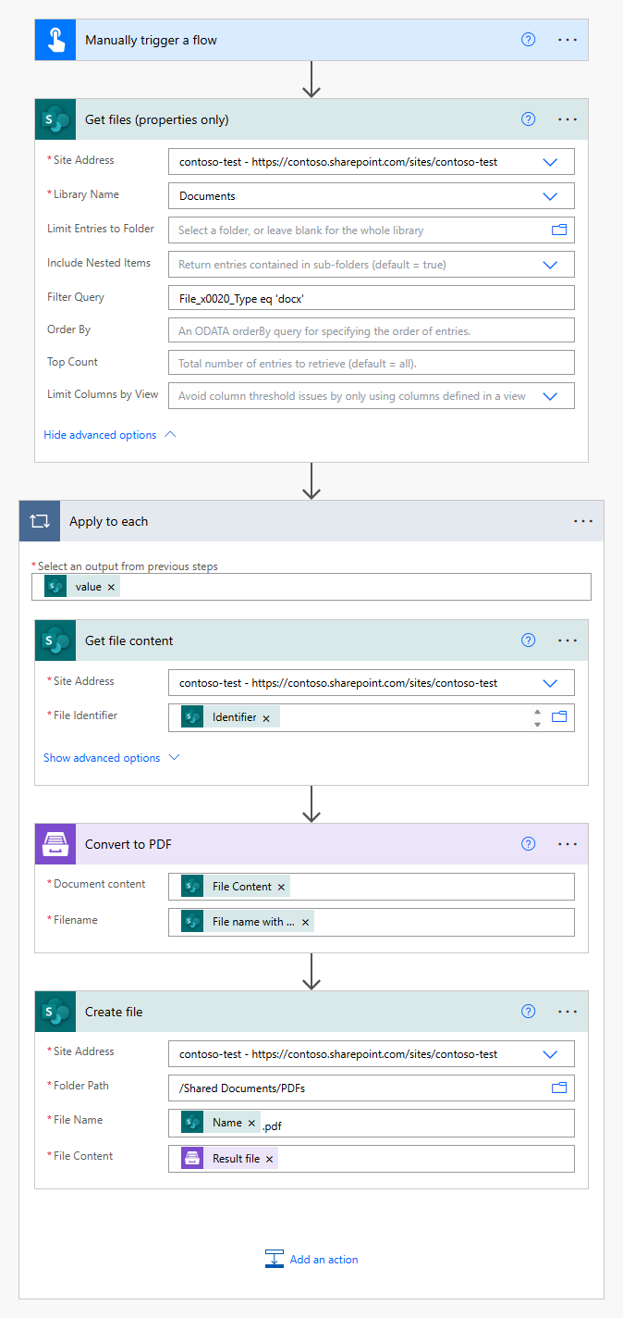
Task: Click the Identifier dynamic content token
Action: tap(230, 717)
